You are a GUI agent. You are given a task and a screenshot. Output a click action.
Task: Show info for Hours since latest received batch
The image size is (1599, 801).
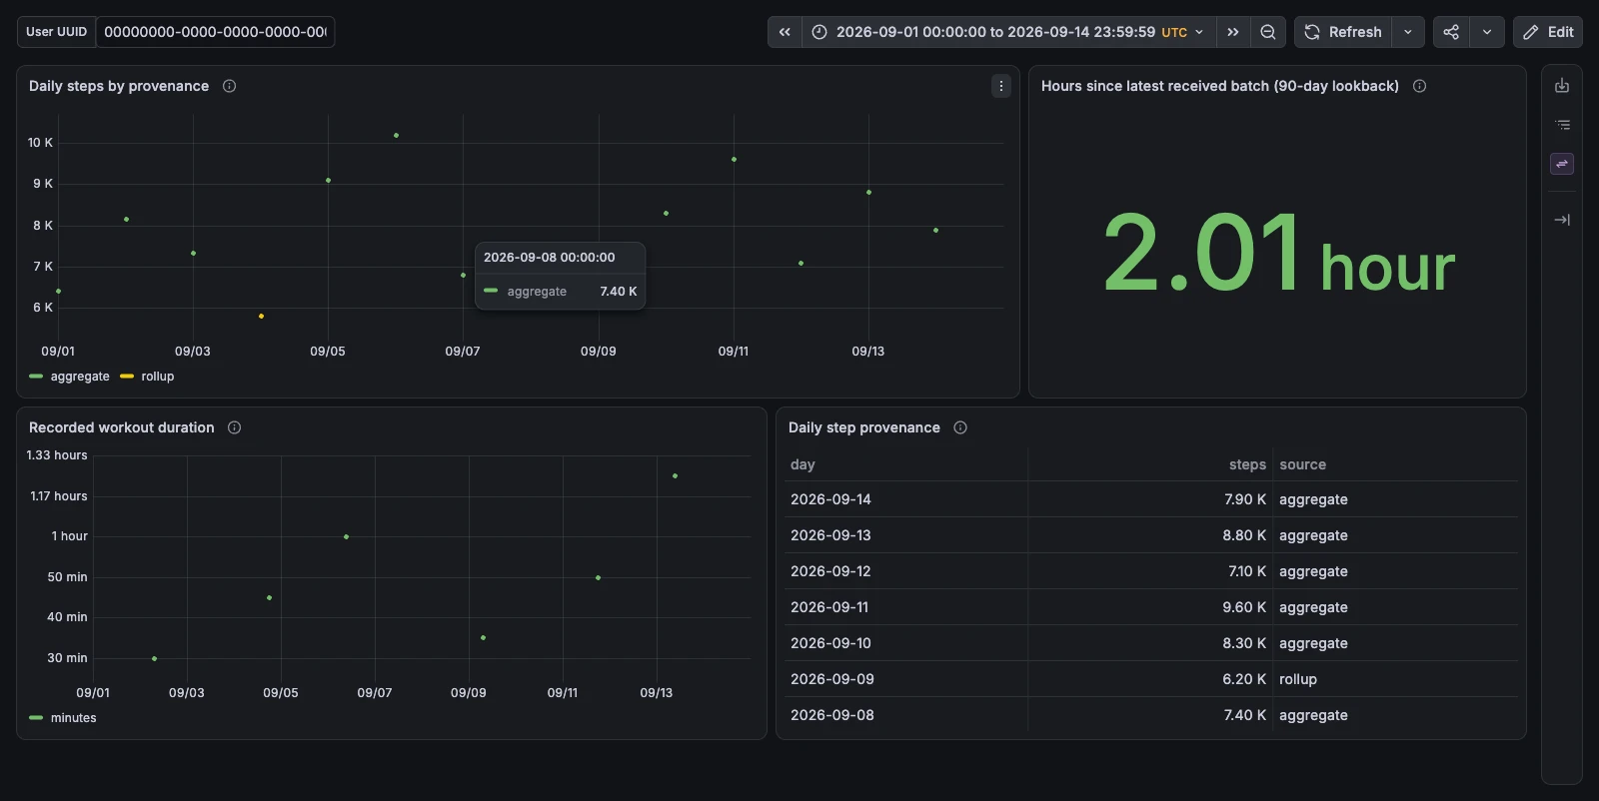[x=1419, y=86]
